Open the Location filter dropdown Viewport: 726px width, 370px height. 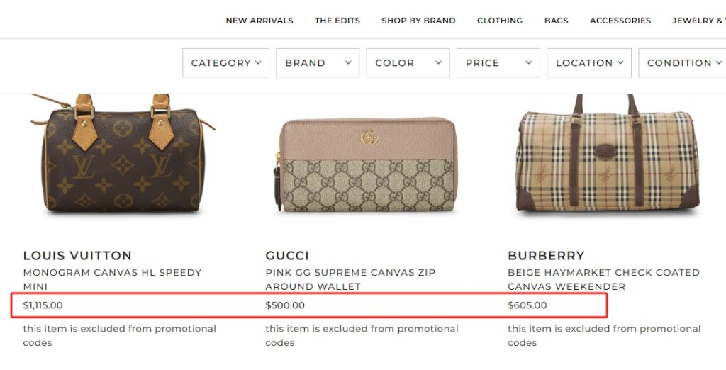(589, 63)
